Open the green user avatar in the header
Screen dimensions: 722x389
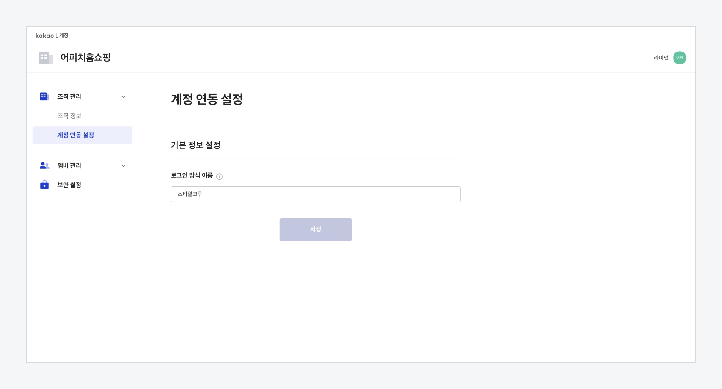click(x=679, y=58)
